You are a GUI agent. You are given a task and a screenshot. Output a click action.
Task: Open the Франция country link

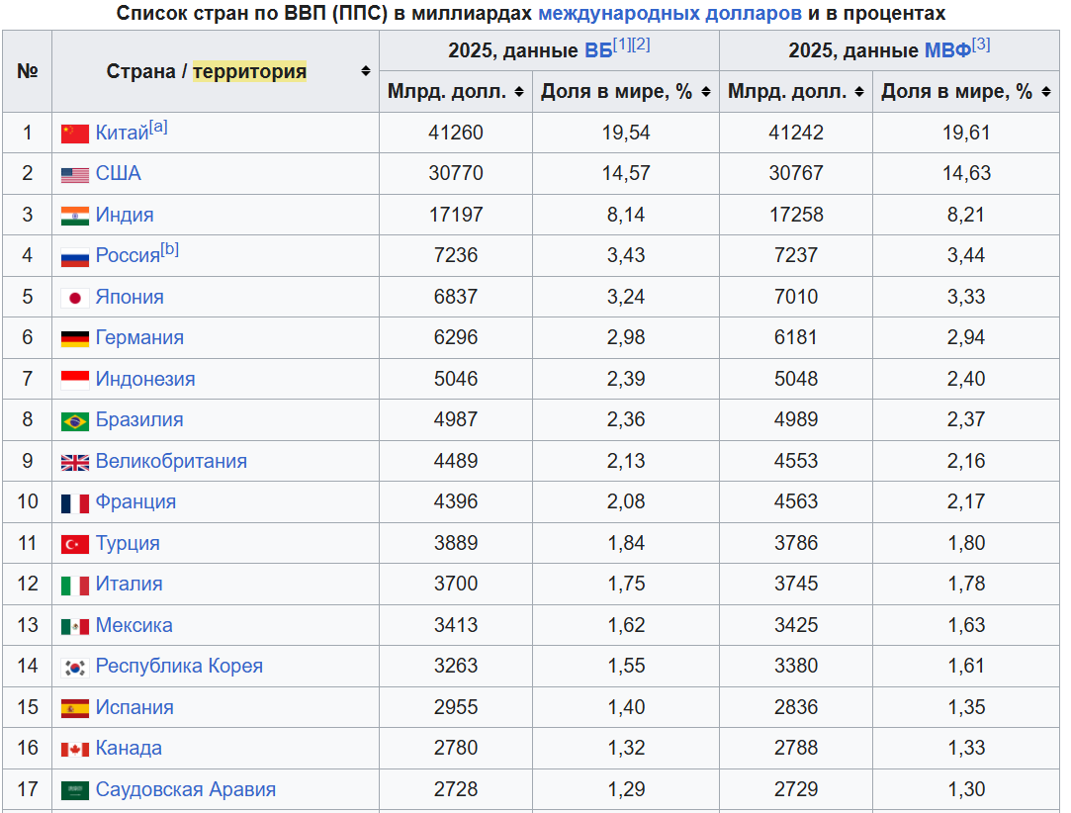[135, 502]
